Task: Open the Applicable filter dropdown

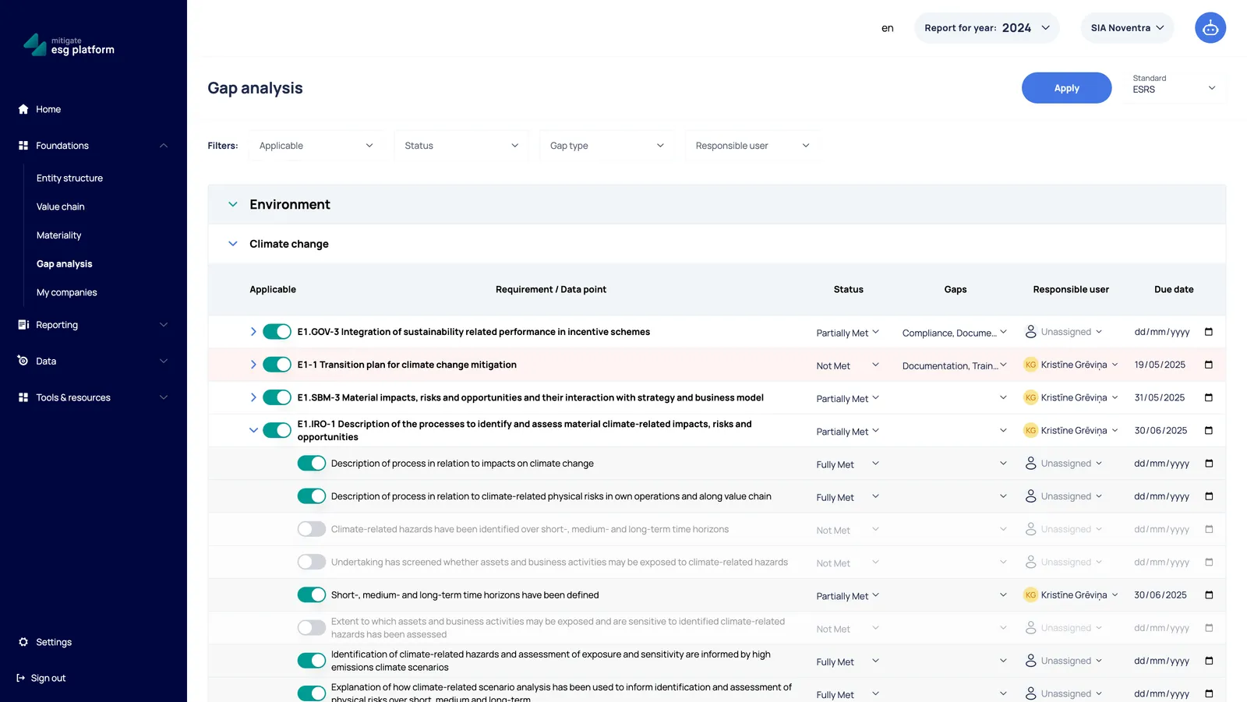Action: [x=316, y=146]
